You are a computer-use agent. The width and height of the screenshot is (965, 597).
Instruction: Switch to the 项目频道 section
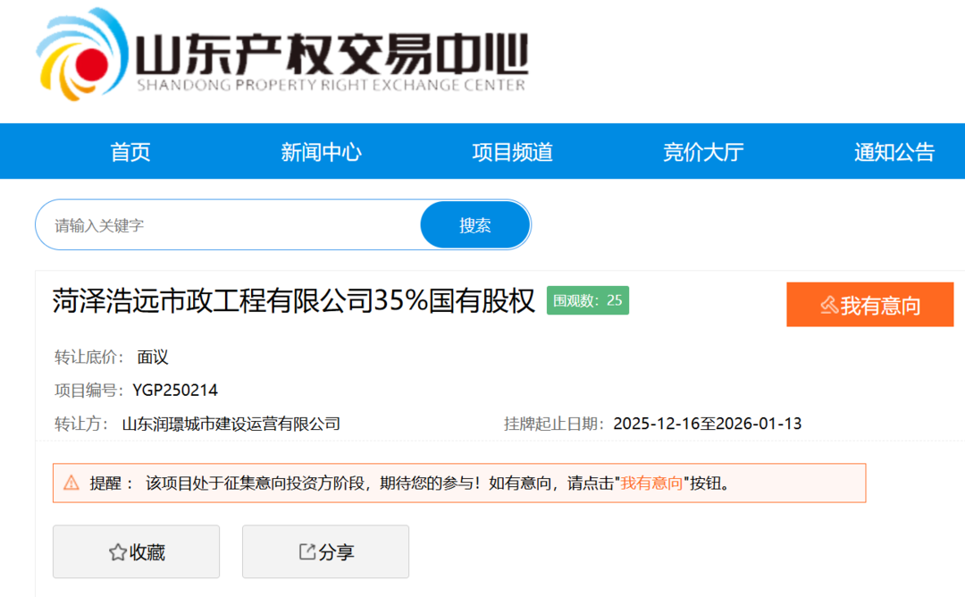coord(512,152)
